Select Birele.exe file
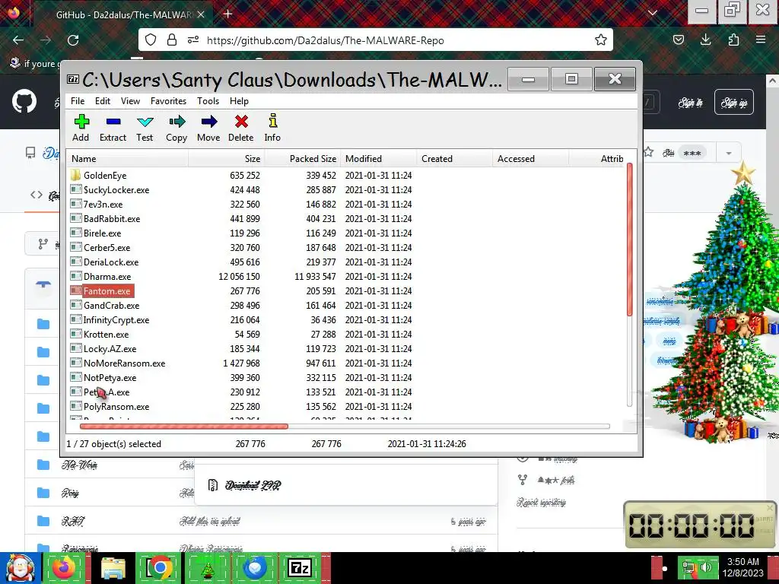Viewport: 779px width, 584px height. (96, 233)
